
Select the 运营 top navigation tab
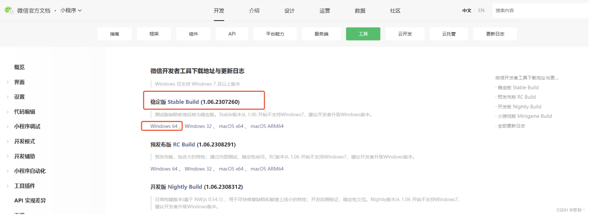[325, 11]
